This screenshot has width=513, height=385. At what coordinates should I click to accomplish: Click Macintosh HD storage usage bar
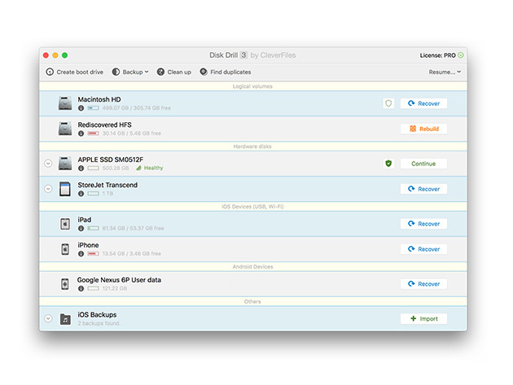coord(94,108)
